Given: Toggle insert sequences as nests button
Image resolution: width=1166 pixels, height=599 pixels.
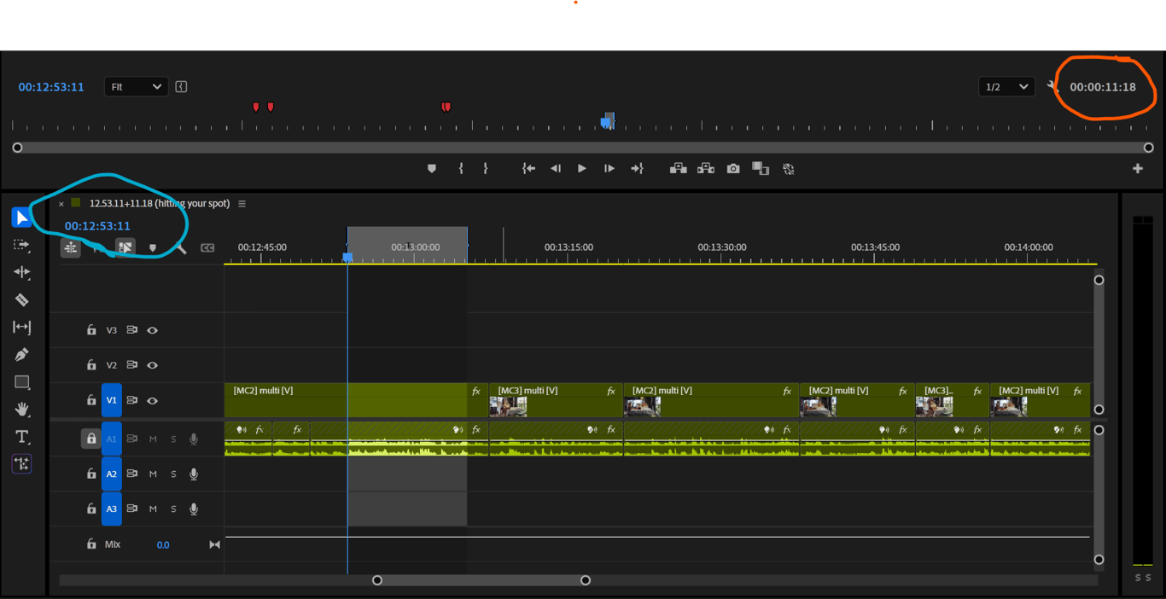Looking at the screenshot, I should [71, 247].
